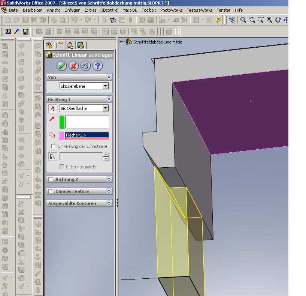Switch to ConfigurationManager tab
This screenshot has height=296, width=306.
pos(70,45)
